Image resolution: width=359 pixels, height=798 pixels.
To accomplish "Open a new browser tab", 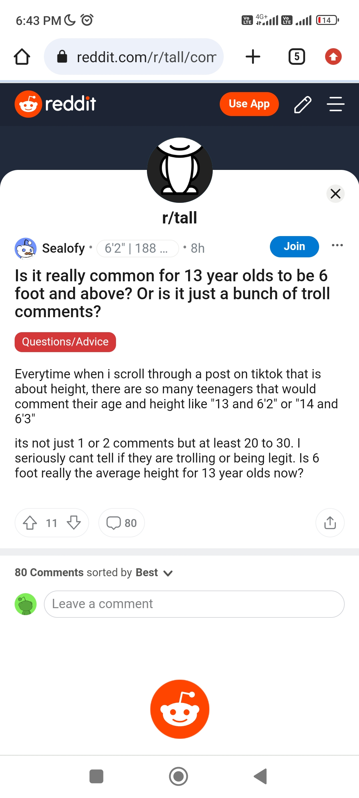I will (253, 57).
